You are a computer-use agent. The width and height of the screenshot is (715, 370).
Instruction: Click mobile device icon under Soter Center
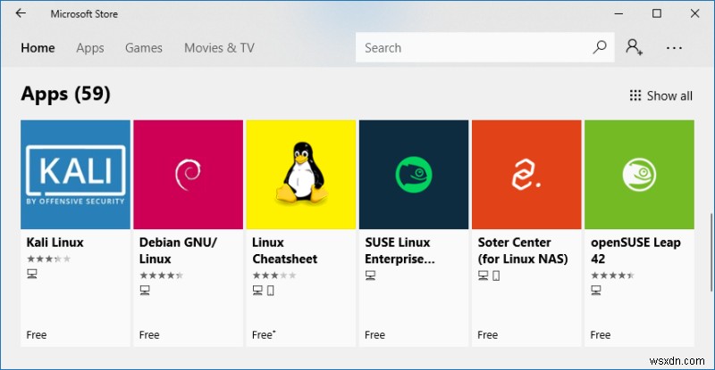pyautogui.click(x=496, y=275)
